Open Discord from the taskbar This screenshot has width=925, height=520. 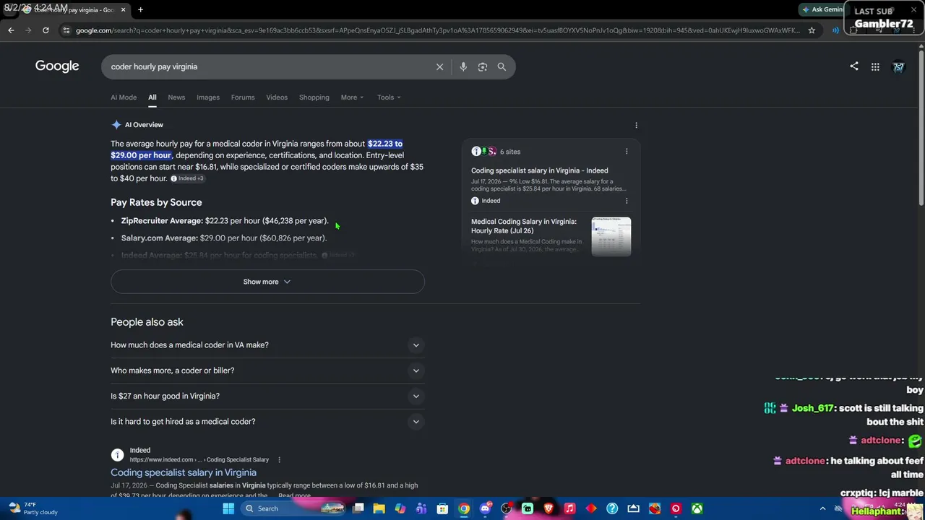(486, 508)
